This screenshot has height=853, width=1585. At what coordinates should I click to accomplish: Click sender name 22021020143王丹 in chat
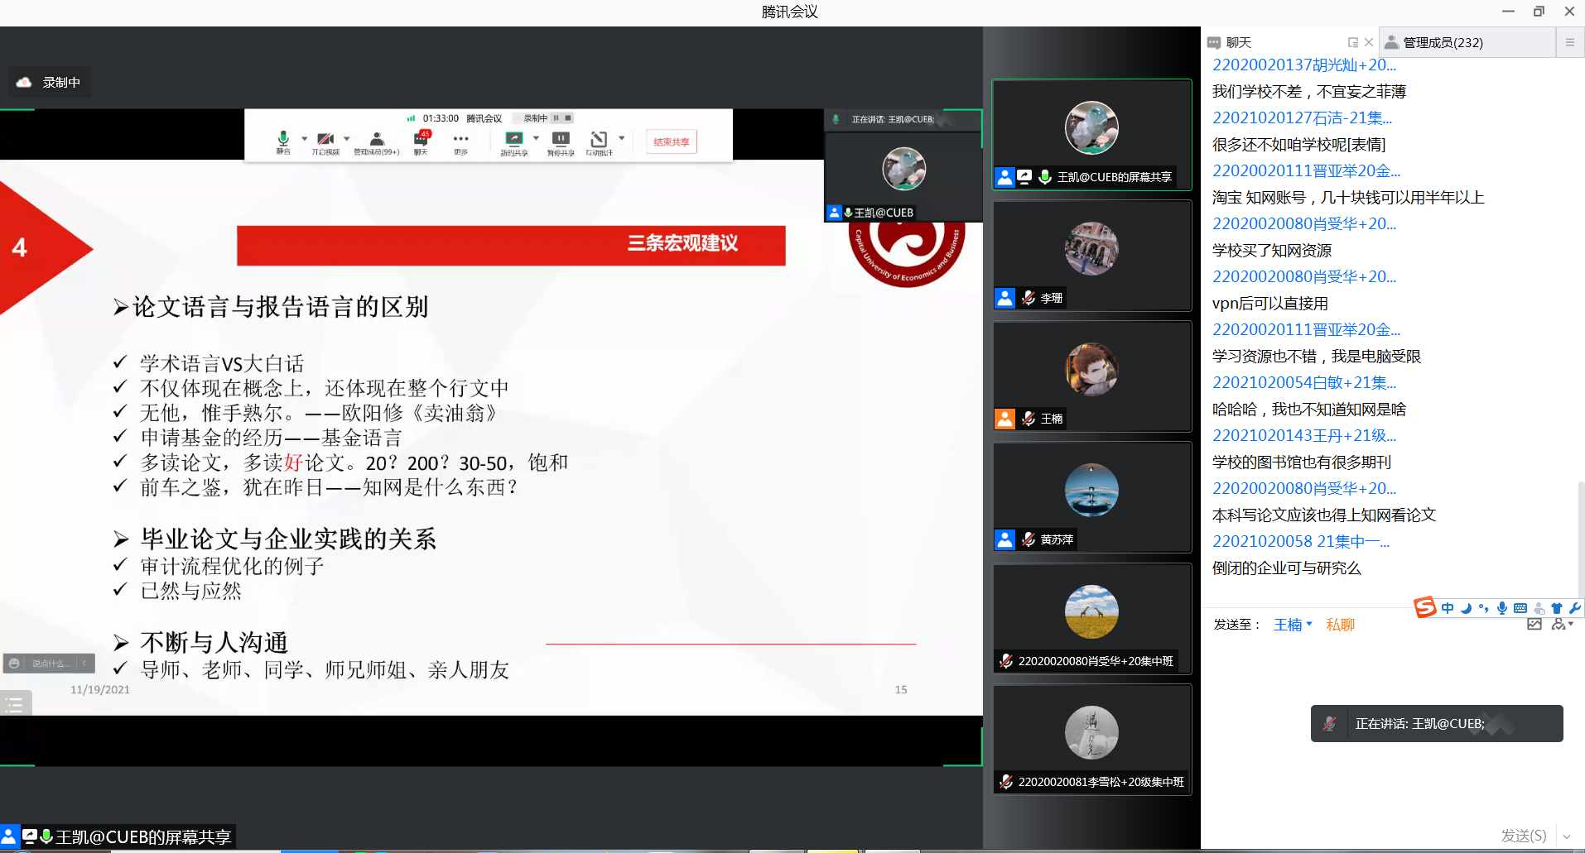pos(1304,435)
